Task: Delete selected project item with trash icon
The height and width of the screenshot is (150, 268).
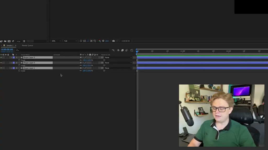Action: pos(24,41)
